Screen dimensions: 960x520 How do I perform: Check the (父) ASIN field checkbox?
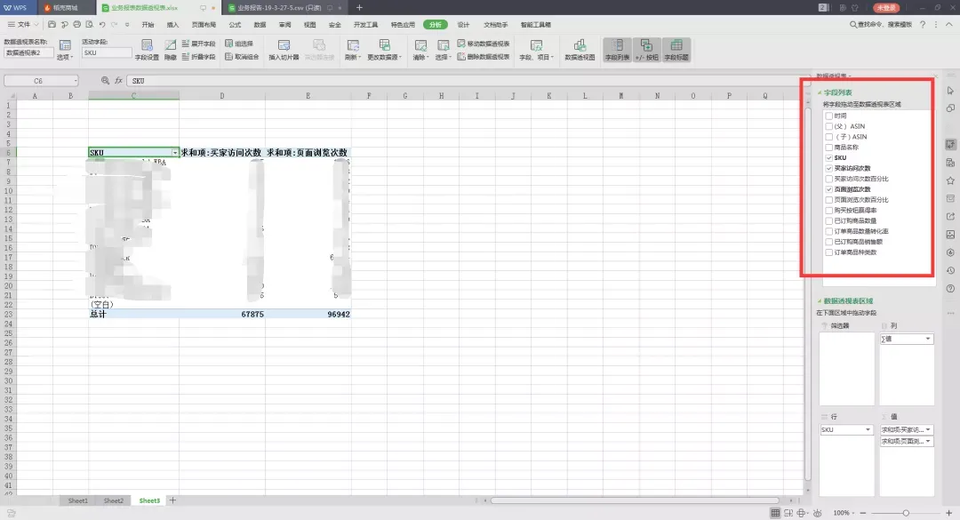829,126
